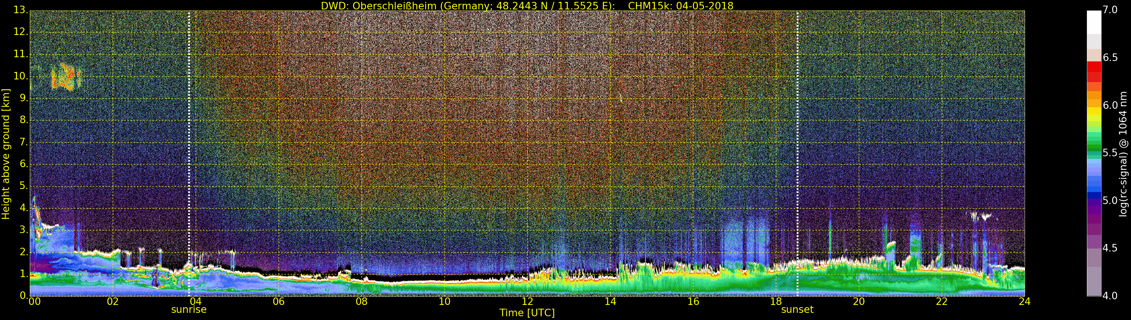
Task: Click the 7.0 label on the colorbar
Action: tap(1110, 10)
